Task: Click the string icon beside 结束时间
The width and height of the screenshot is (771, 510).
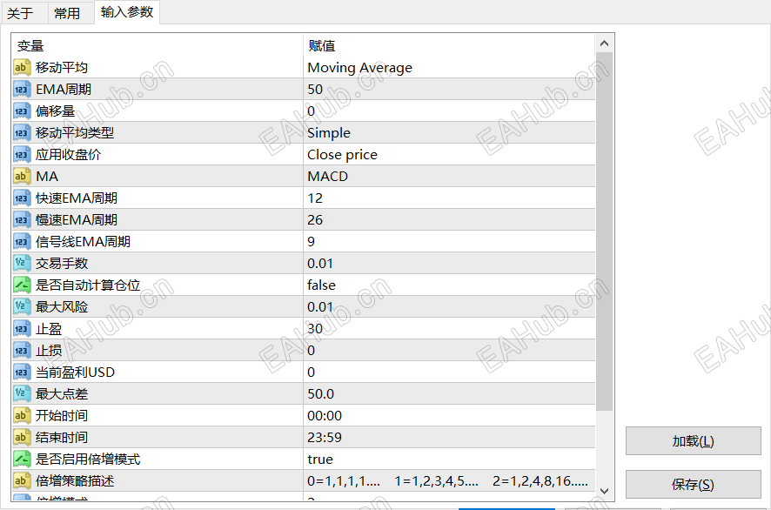Action: point(22,437)
